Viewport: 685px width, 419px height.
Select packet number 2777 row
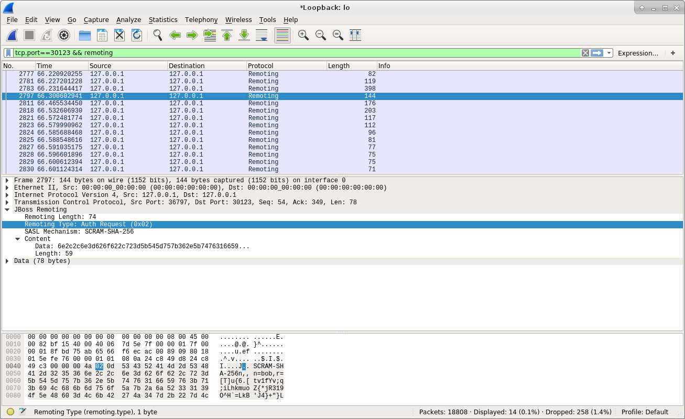(342, 74)
